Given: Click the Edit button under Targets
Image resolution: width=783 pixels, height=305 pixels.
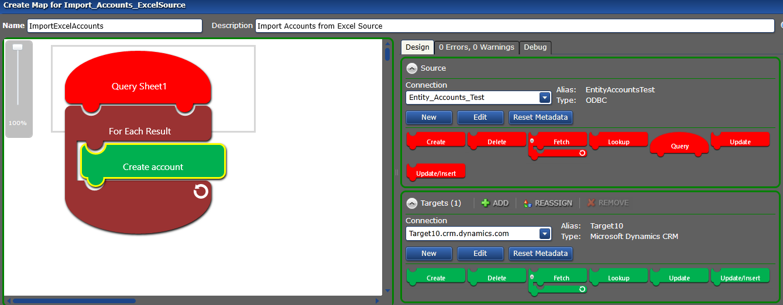Looking at the screenshot, I should [480, 253].
